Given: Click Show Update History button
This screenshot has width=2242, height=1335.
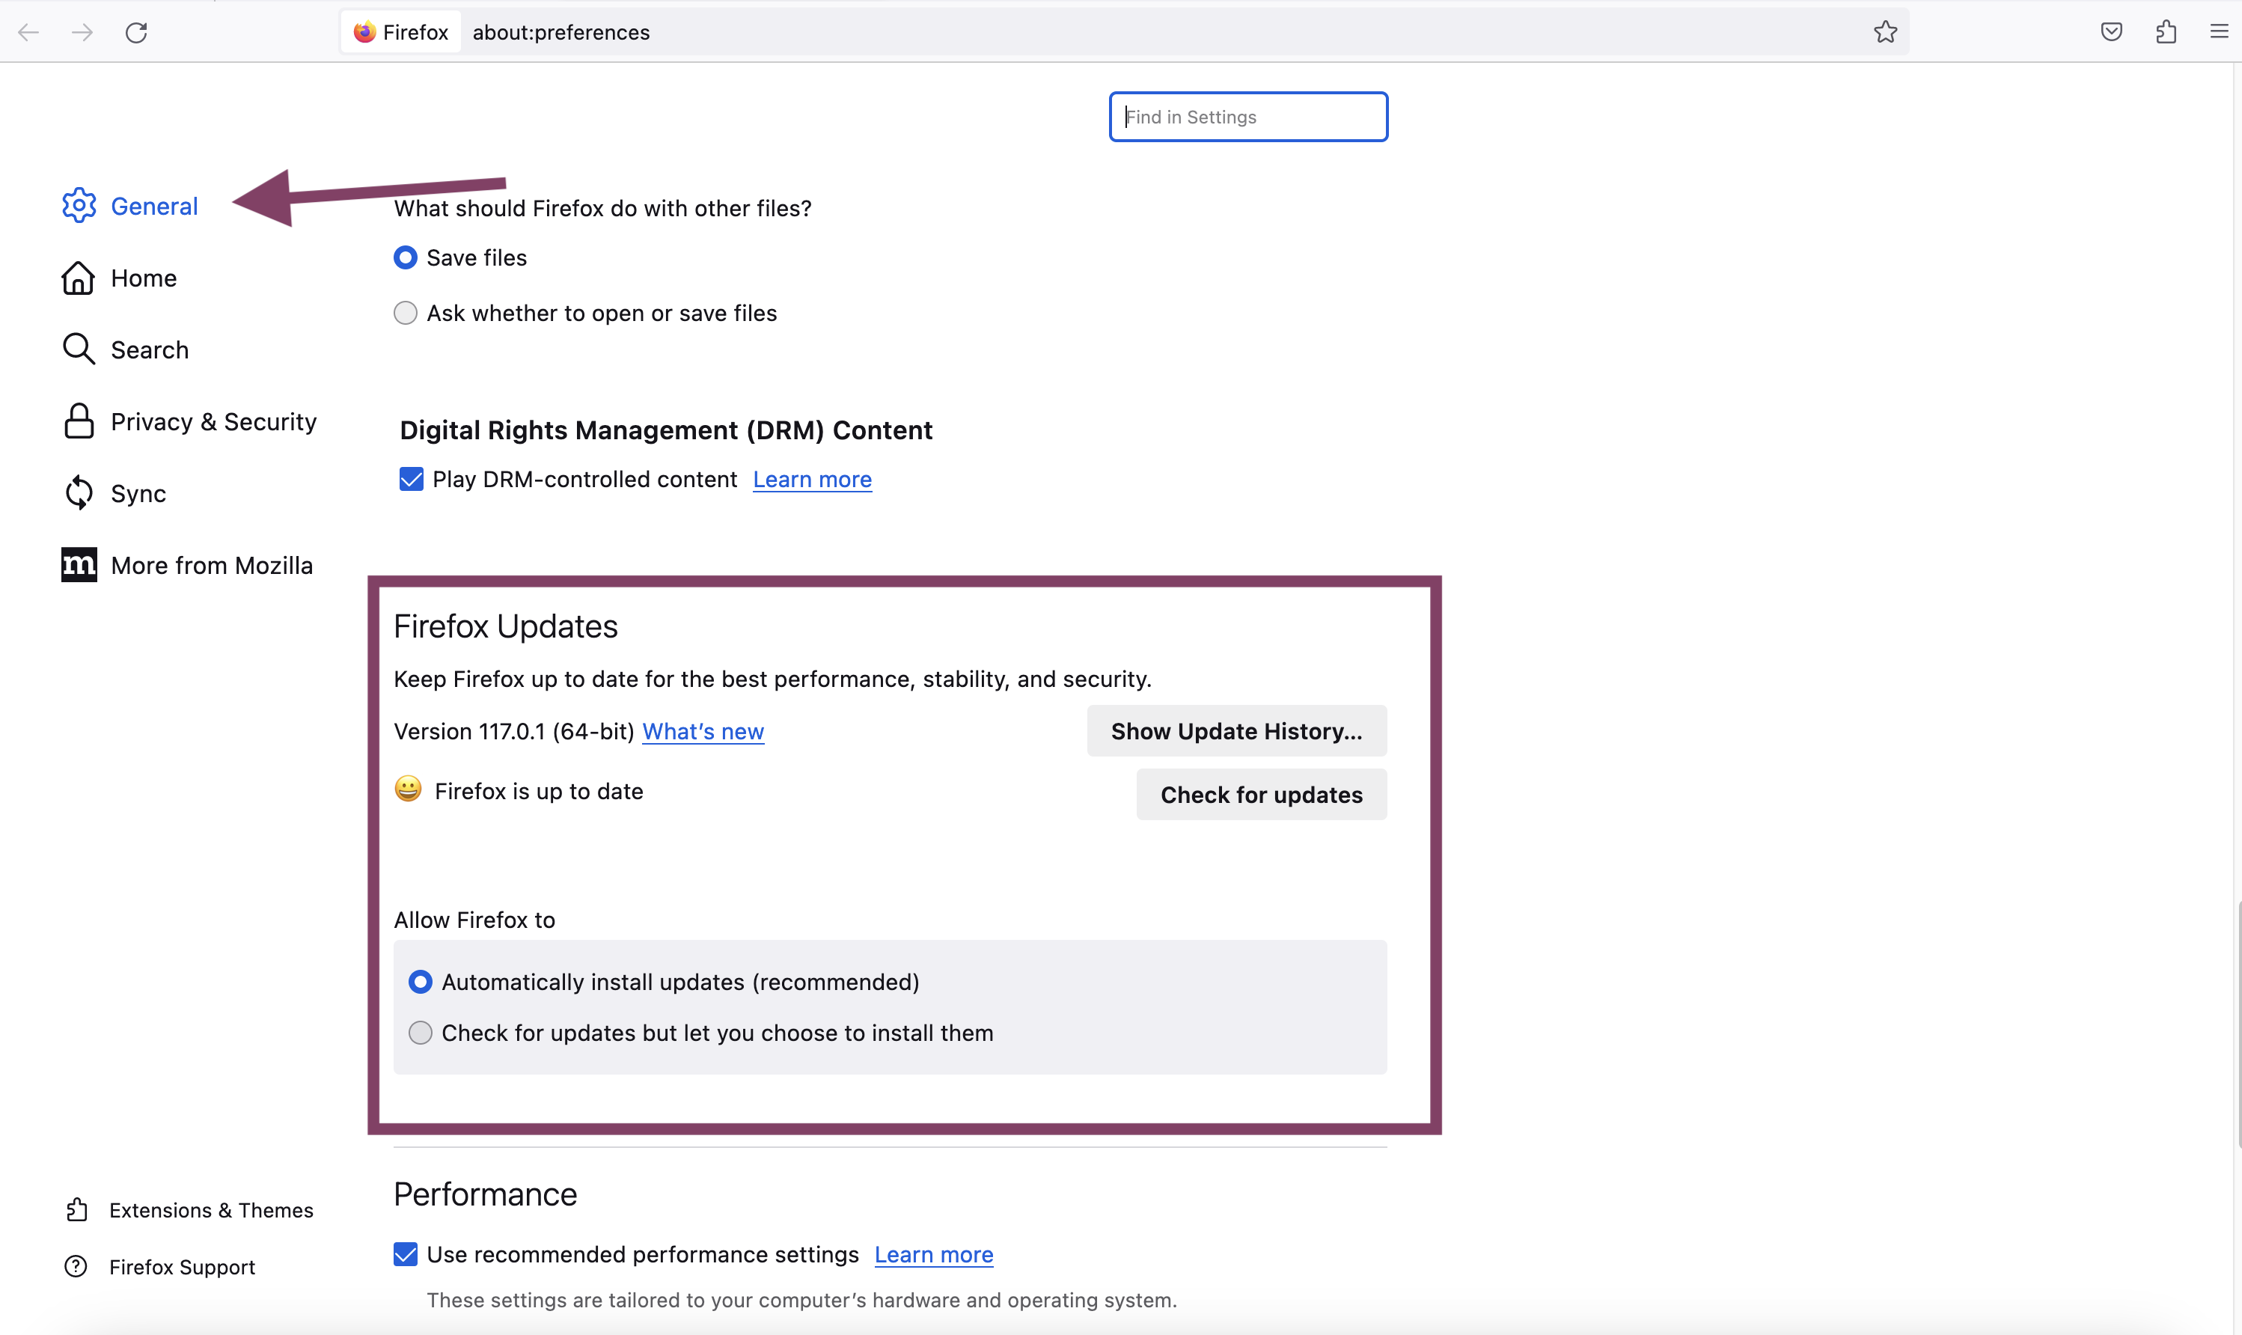Looking at the screenshot, I should coord(1236,731).
